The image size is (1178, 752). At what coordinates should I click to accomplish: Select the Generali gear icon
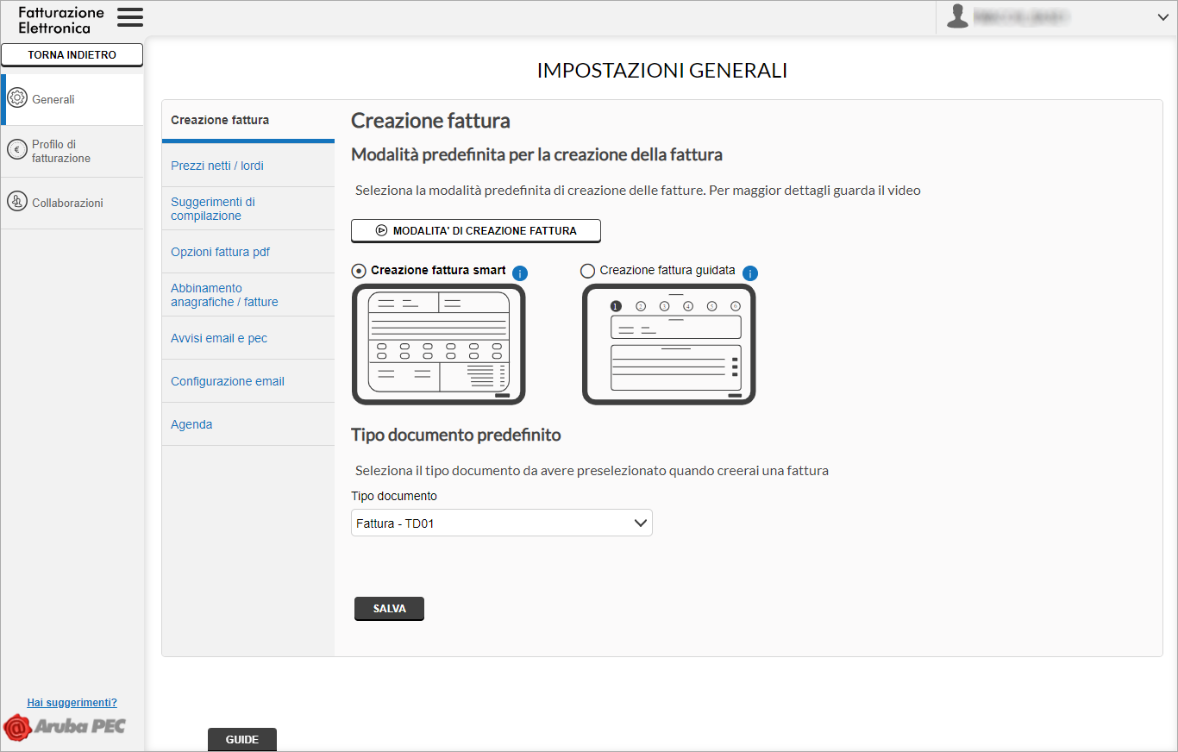[x=17, y=97]
